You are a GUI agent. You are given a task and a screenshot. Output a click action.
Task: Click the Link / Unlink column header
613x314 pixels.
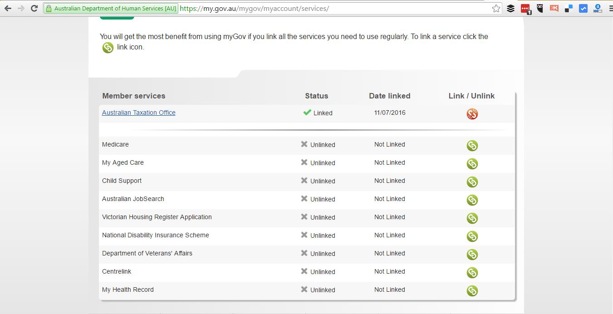pyautogui.click(x=471, y=96)
